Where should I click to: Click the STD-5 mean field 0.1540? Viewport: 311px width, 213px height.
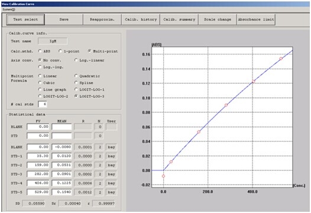(61, 192)
